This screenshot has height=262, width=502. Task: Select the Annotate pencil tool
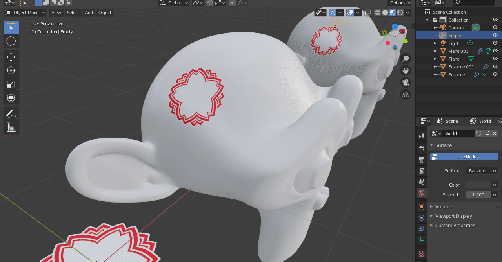[x=11, y=114]
